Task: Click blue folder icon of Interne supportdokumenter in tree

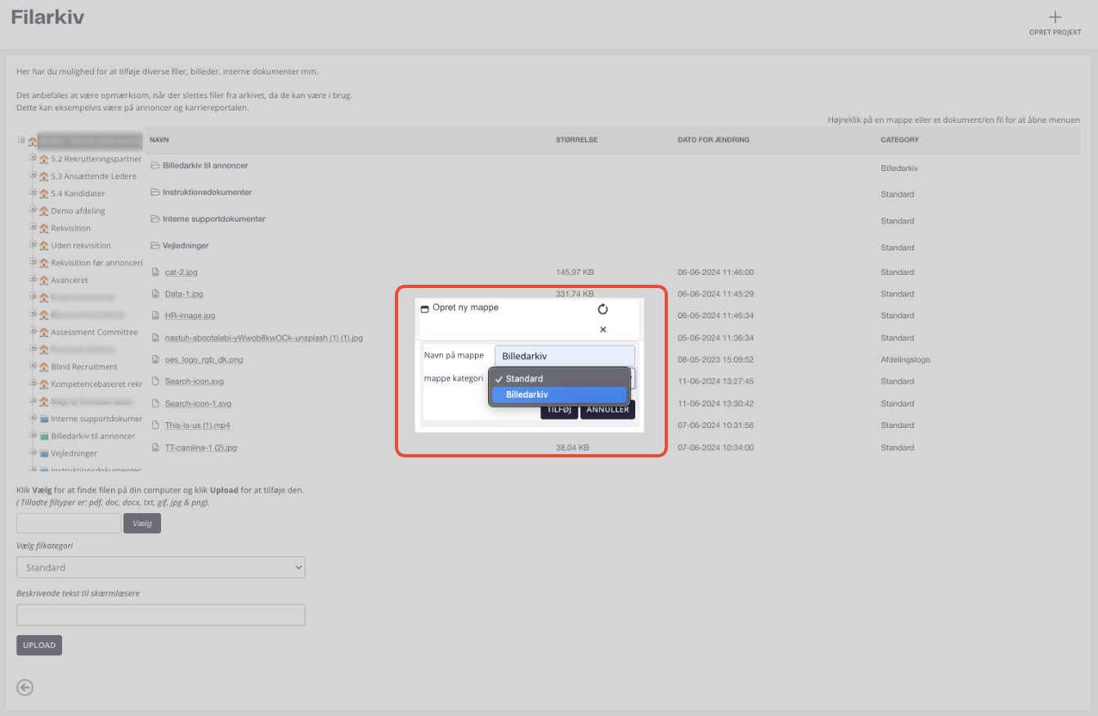Action: (x=44, y=419)
